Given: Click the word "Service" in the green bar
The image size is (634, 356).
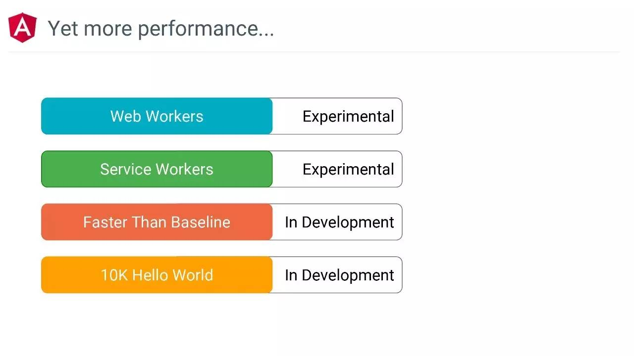Looking at the screenshot, I should [126, 169].
